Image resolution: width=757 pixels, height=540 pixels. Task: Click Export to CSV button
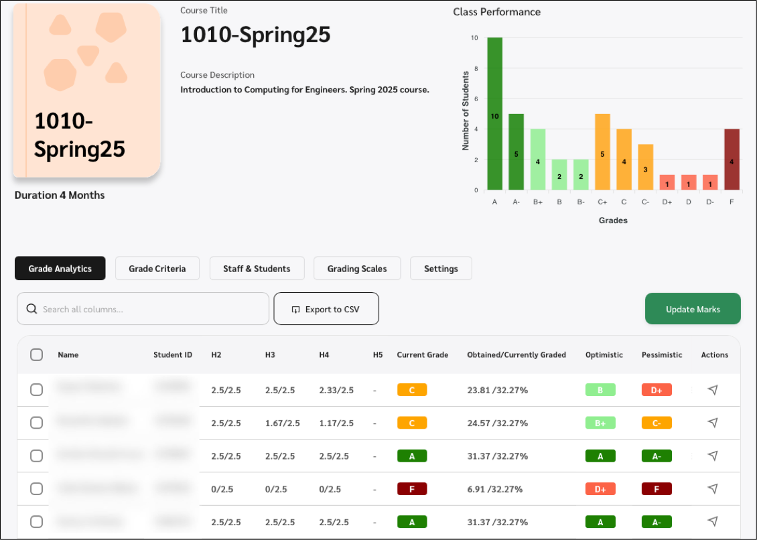pos(326,309)
